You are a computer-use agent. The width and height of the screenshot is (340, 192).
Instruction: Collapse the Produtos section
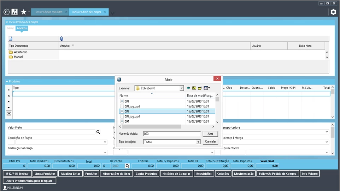7,82
